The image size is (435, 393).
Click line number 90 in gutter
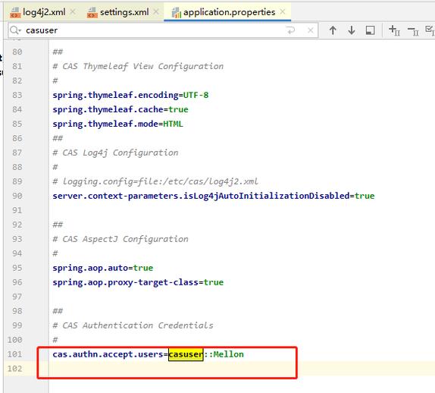[x=17, y=196]
